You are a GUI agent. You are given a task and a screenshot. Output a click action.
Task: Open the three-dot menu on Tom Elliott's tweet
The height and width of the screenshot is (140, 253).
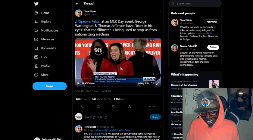160,11
